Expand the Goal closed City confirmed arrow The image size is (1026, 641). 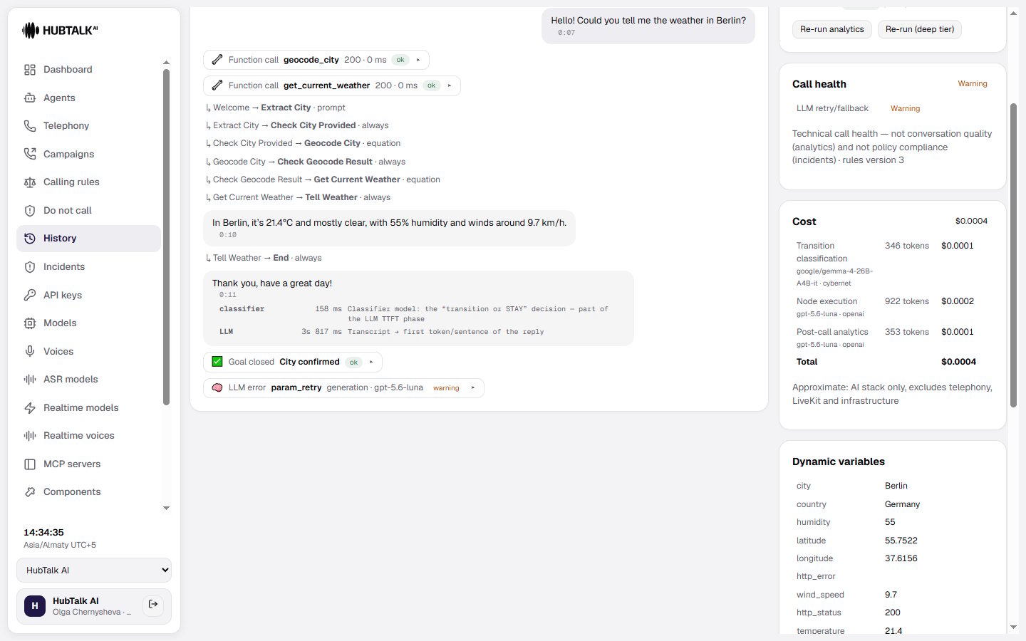(371, 362)
